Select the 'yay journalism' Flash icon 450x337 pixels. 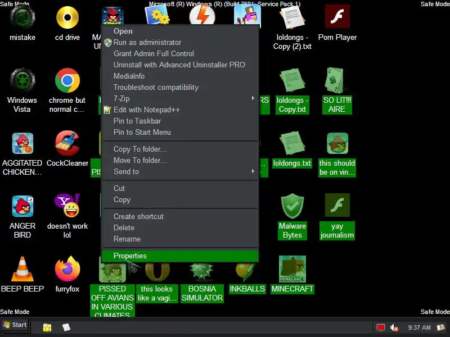[337, 205]
